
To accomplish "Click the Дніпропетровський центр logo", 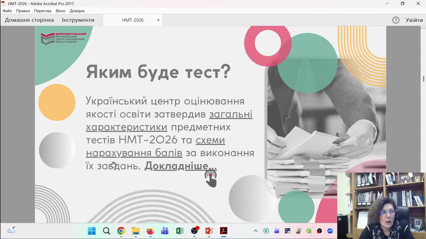I will click(x=63, y=39).
